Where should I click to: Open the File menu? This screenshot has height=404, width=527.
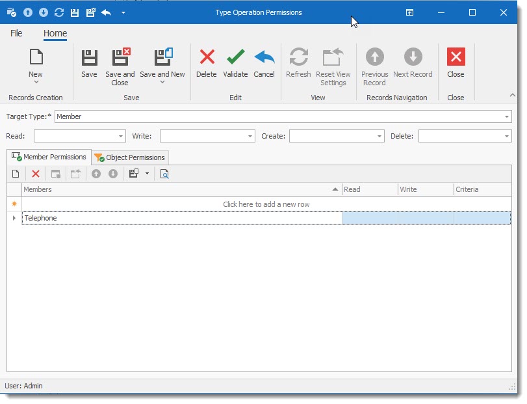[x=16, y=33]
